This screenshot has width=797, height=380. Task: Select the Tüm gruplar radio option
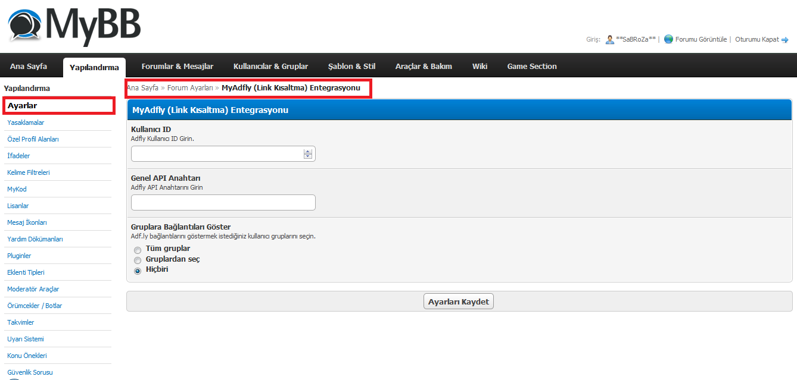(x=138, y=250)
